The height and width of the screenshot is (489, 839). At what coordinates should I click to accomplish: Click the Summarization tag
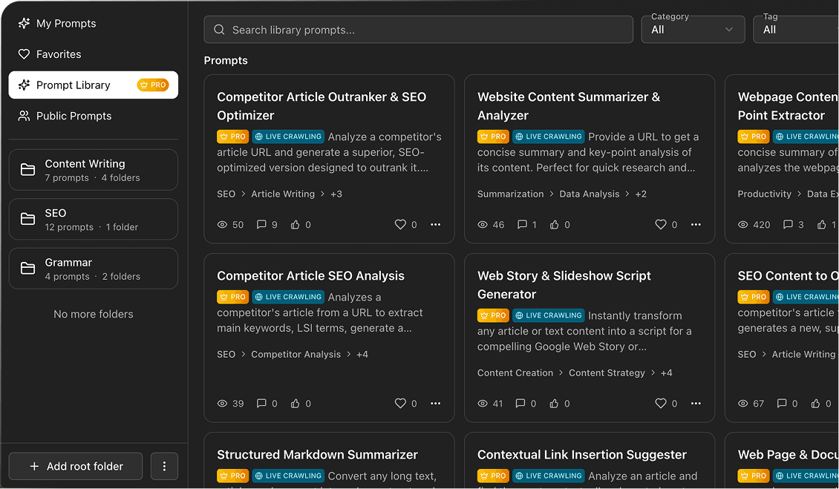click(x=511, y=194)
